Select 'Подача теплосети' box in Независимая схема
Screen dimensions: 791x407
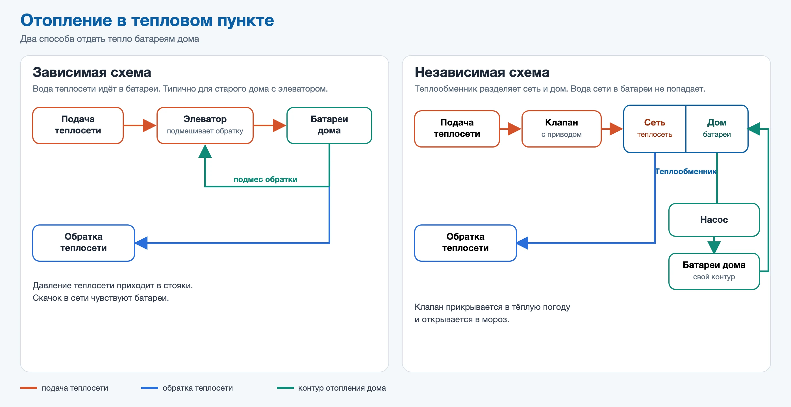pyautogui.click(x=457, y=129)
